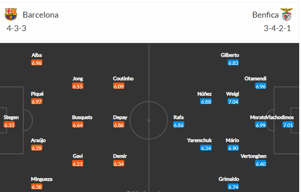Open Depay player name
This screenshot has height=192, width=301.
pos(120,117)
